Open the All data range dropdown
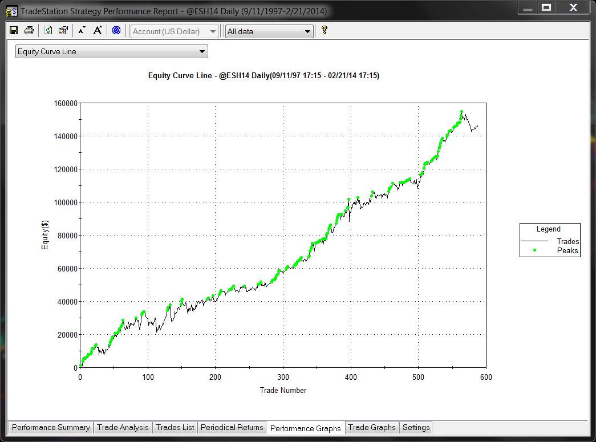The image size is (596, 442). point(269,31)
